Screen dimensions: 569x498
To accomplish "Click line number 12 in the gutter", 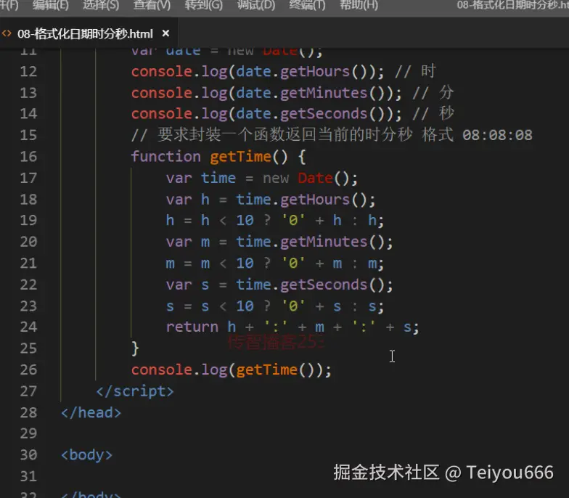I will [x=29, y=71].
